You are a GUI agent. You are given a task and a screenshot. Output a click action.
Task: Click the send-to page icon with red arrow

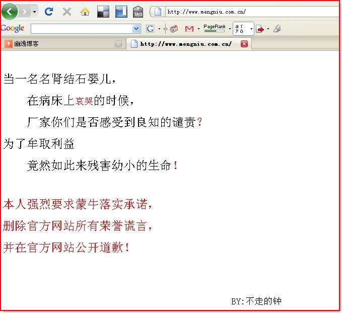[x=260, y=29]
